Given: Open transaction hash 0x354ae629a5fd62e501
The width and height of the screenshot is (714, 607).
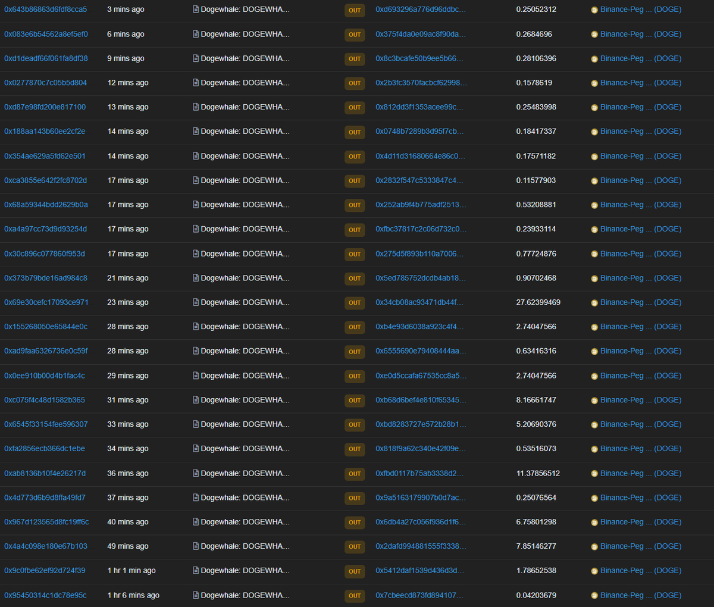Looking at the screenshot, I should click(x=45, y=156).
